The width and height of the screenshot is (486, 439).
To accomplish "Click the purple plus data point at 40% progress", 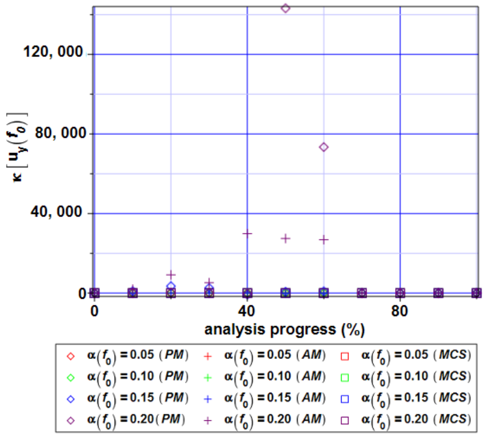I will 247,234.
